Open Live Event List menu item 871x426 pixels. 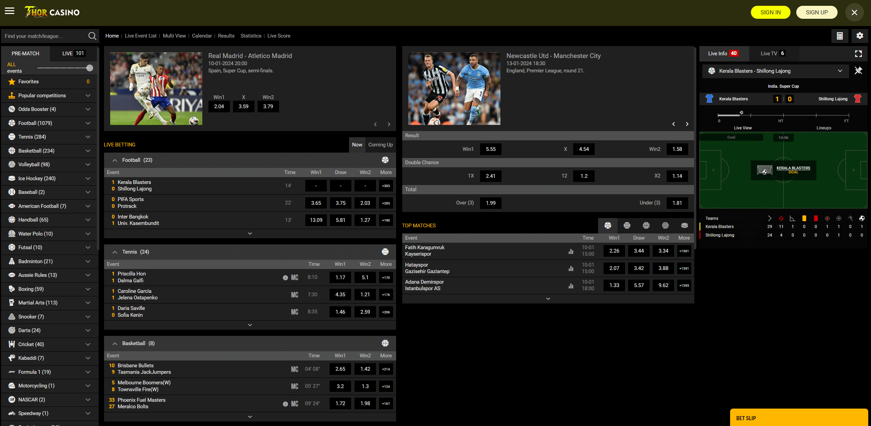[x=141, y=36]
